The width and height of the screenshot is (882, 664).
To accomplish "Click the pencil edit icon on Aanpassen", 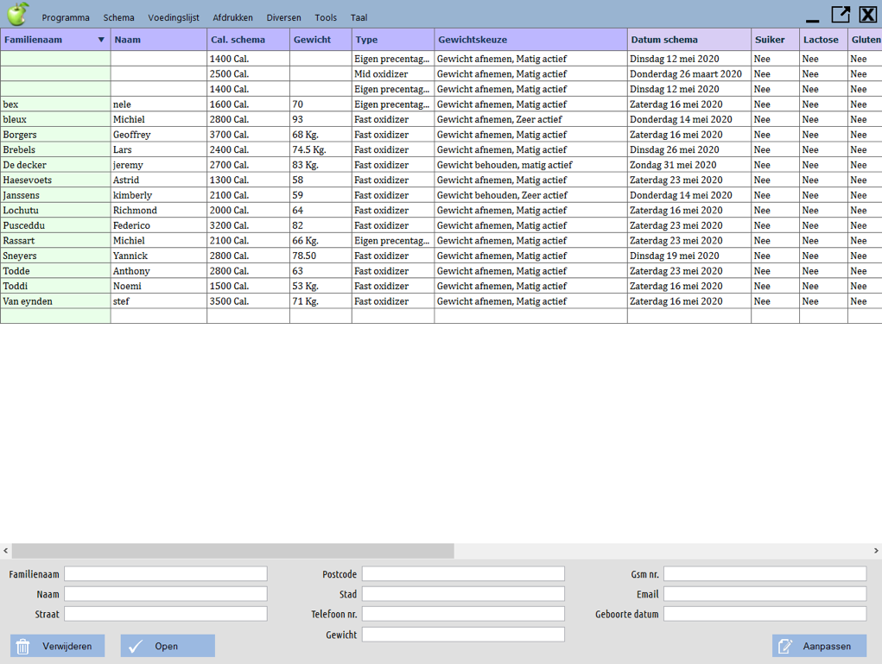I will [x=785, y=646].
